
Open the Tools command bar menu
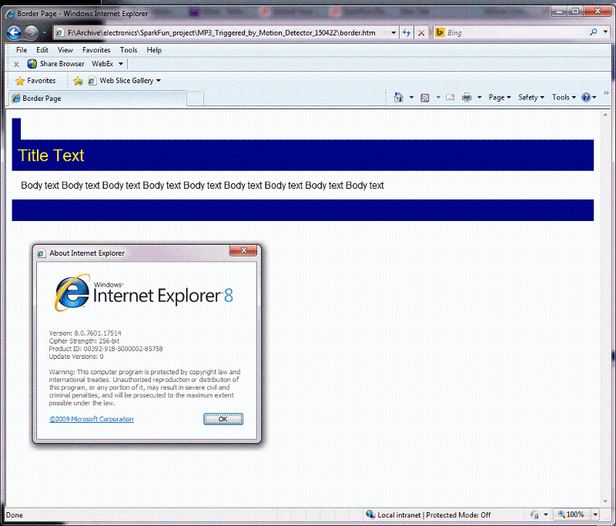(x=564, y=97)
